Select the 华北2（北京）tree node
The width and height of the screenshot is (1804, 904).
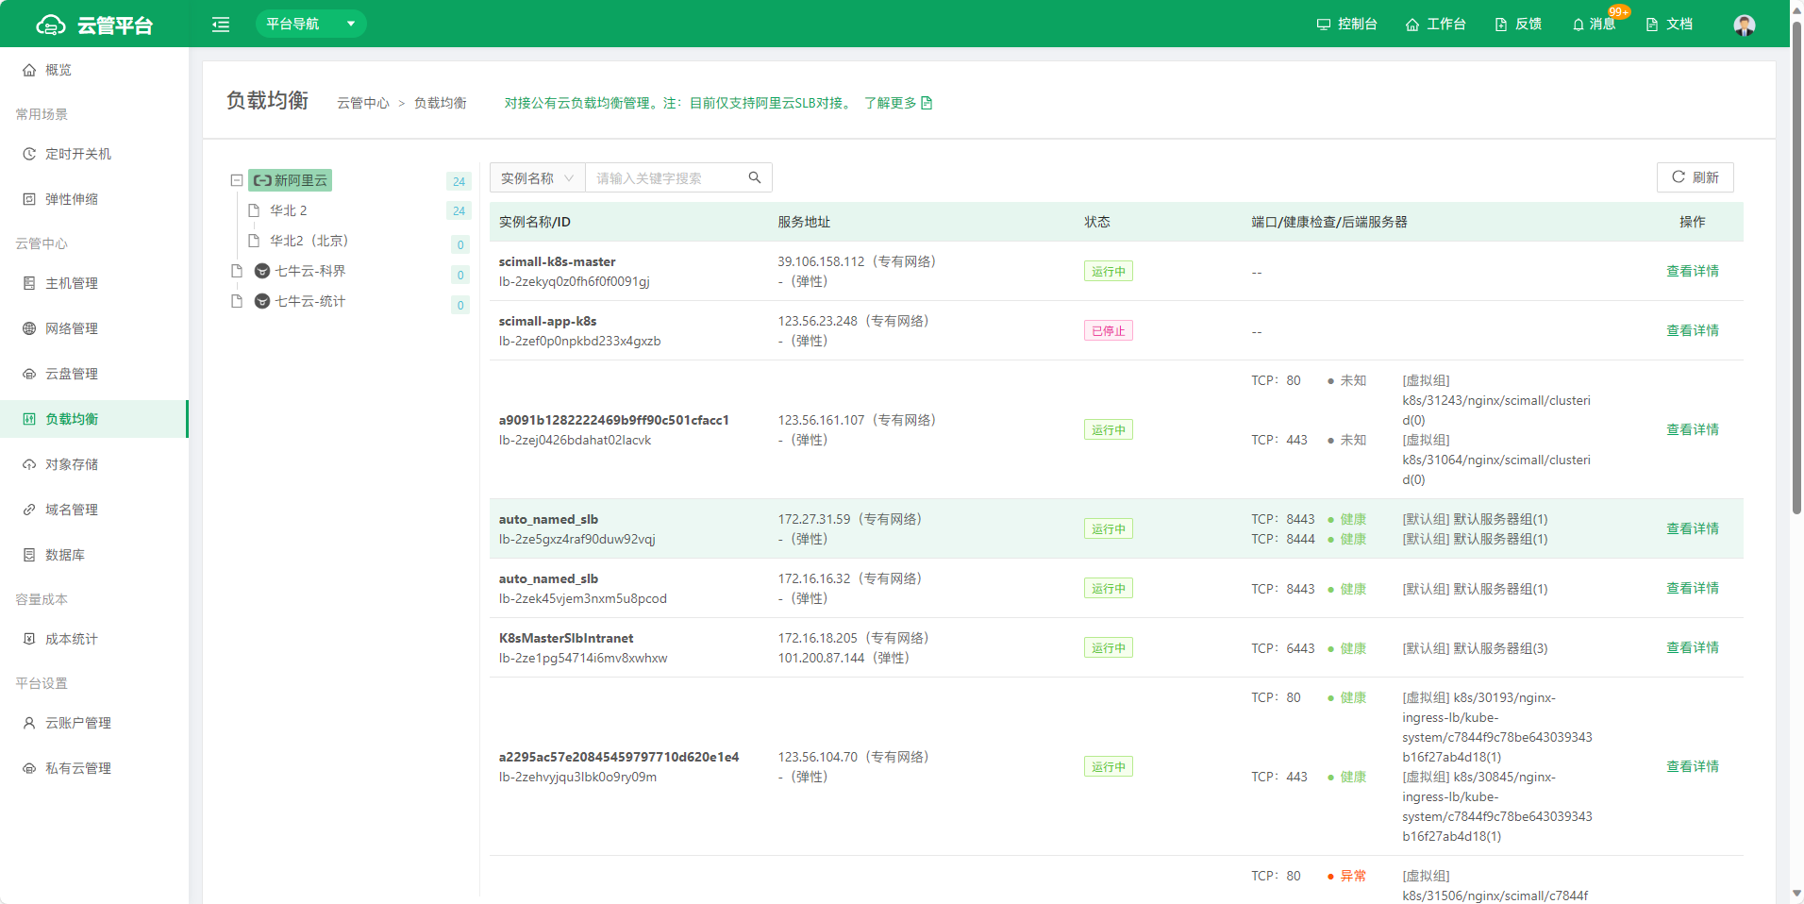(x=309, y=241)
